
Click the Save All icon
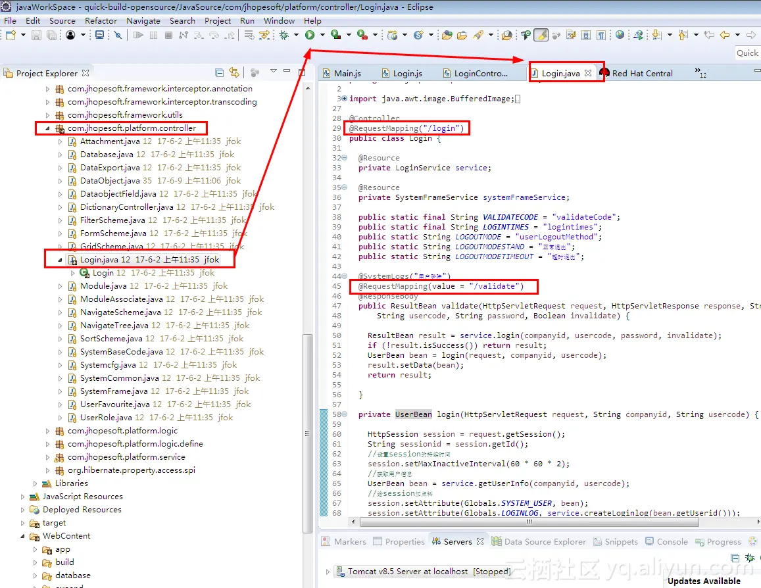51,35
